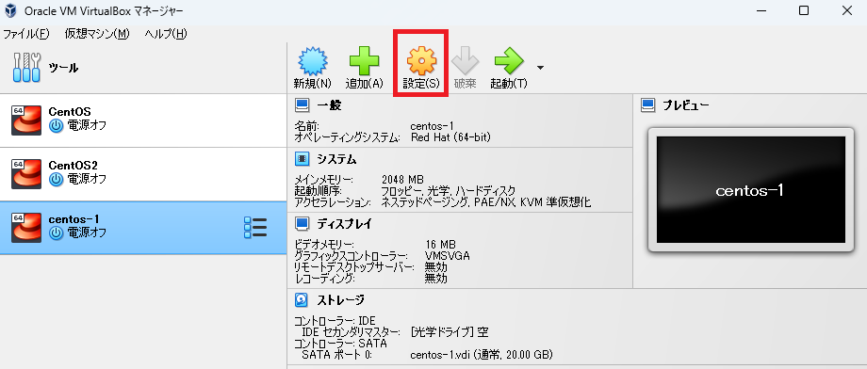Open the ヘルプ(H) menu
Screen dimensions: 867x369
(x=166, y=34)
